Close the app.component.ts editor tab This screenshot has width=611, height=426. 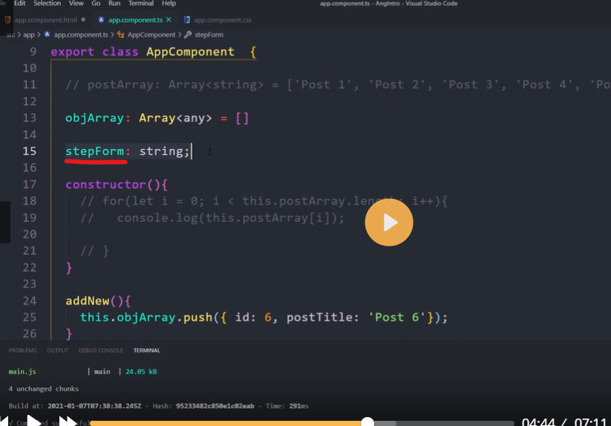[169, 19]
